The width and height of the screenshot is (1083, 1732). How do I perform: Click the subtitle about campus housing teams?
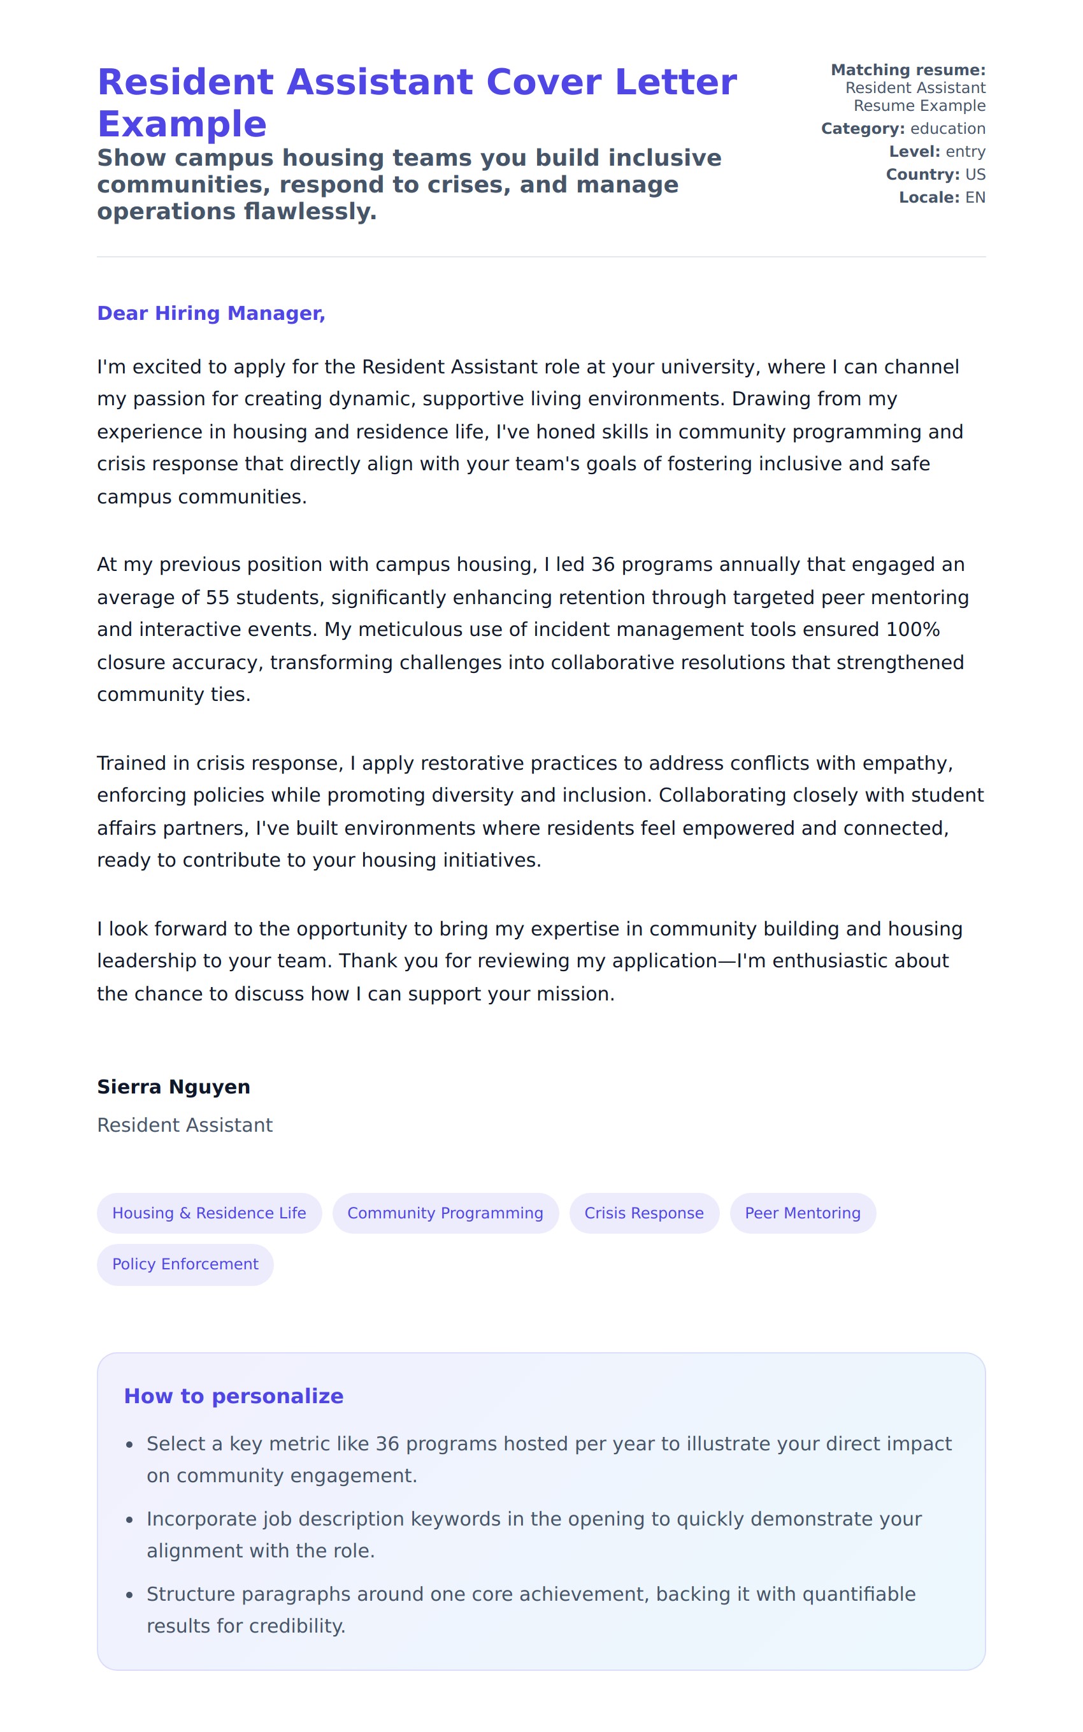click(408, 184)
